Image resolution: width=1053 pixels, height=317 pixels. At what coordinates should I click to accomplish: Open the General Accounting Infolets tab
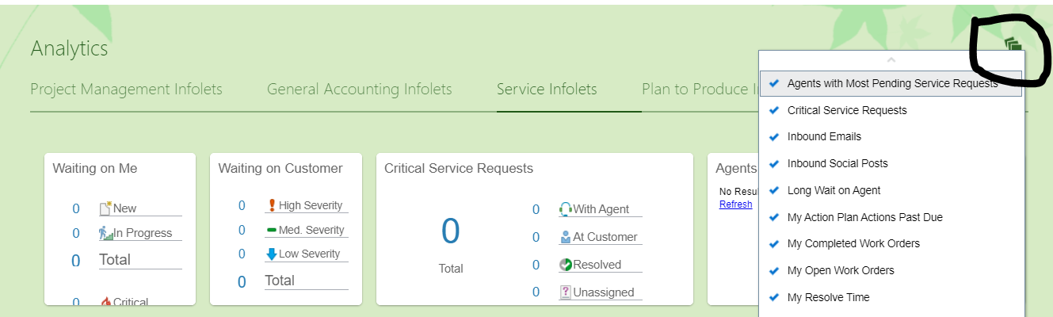pyautogui.click(x=360, y=89)
